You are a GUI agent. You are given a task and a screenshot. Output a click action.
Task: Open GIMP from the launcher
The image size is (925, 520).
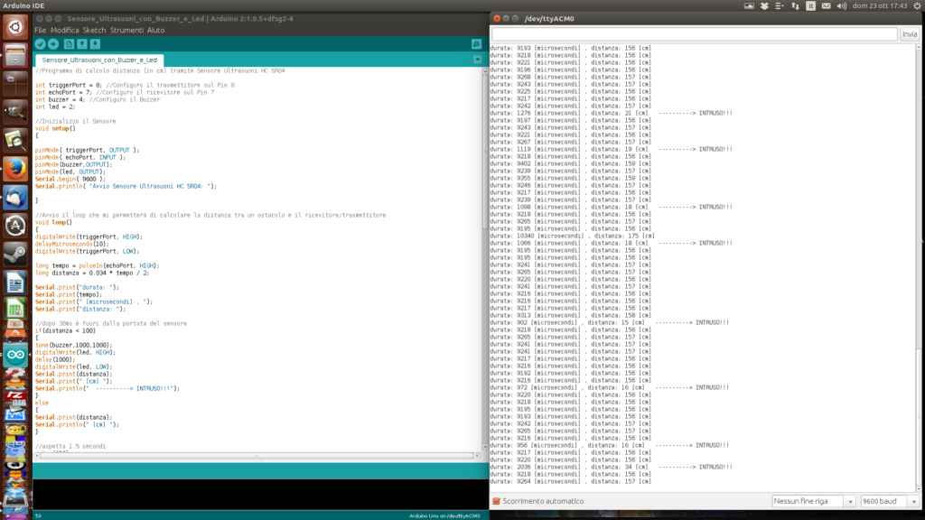tap(15, 112)
